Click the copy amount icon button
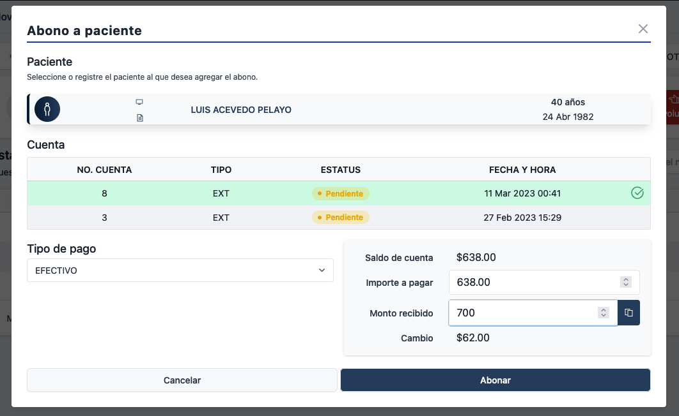The height and width of the screenshot is (416, 679). coord(628,313)
